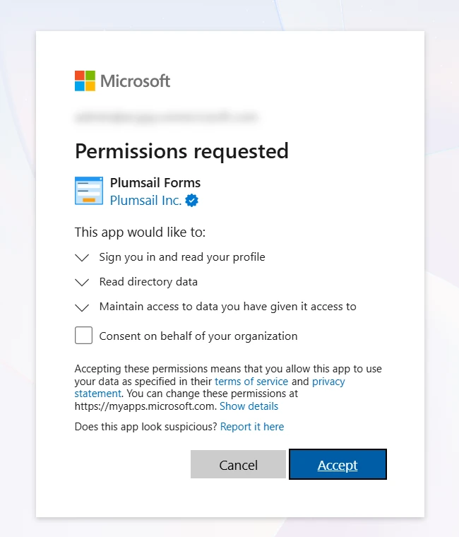
Task: Click the 'Permissions requested' heading
Action: click(181, 151)
